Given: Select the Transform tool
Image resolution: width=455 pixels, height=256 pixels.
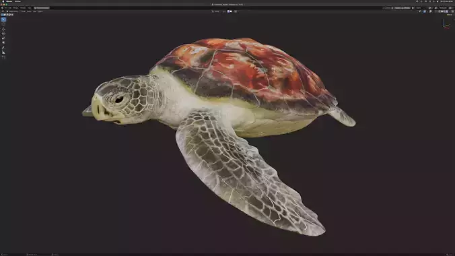Looking at the screenshot, I should 3,42.
